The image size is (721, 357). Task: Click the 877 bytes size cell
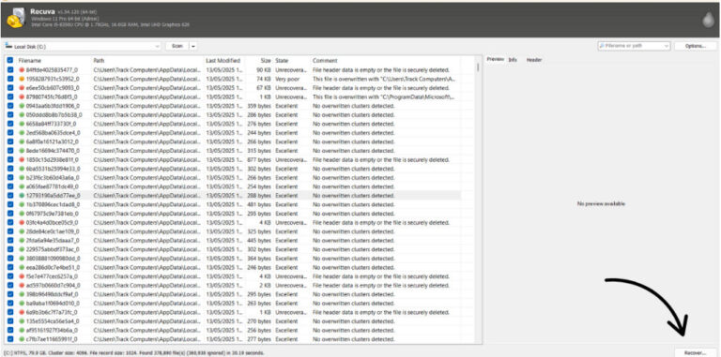coord(258,159)
